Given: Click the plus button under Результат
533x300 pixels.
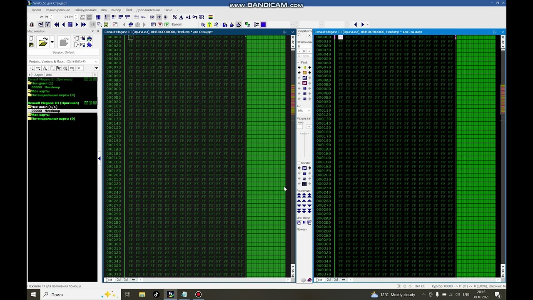Looking at the screenshot, I should [309, 127].
